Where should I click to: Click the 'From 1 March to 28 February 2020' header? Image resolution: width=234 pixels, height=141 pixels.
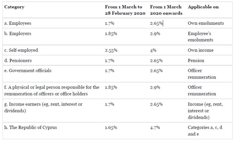[125, 10]
